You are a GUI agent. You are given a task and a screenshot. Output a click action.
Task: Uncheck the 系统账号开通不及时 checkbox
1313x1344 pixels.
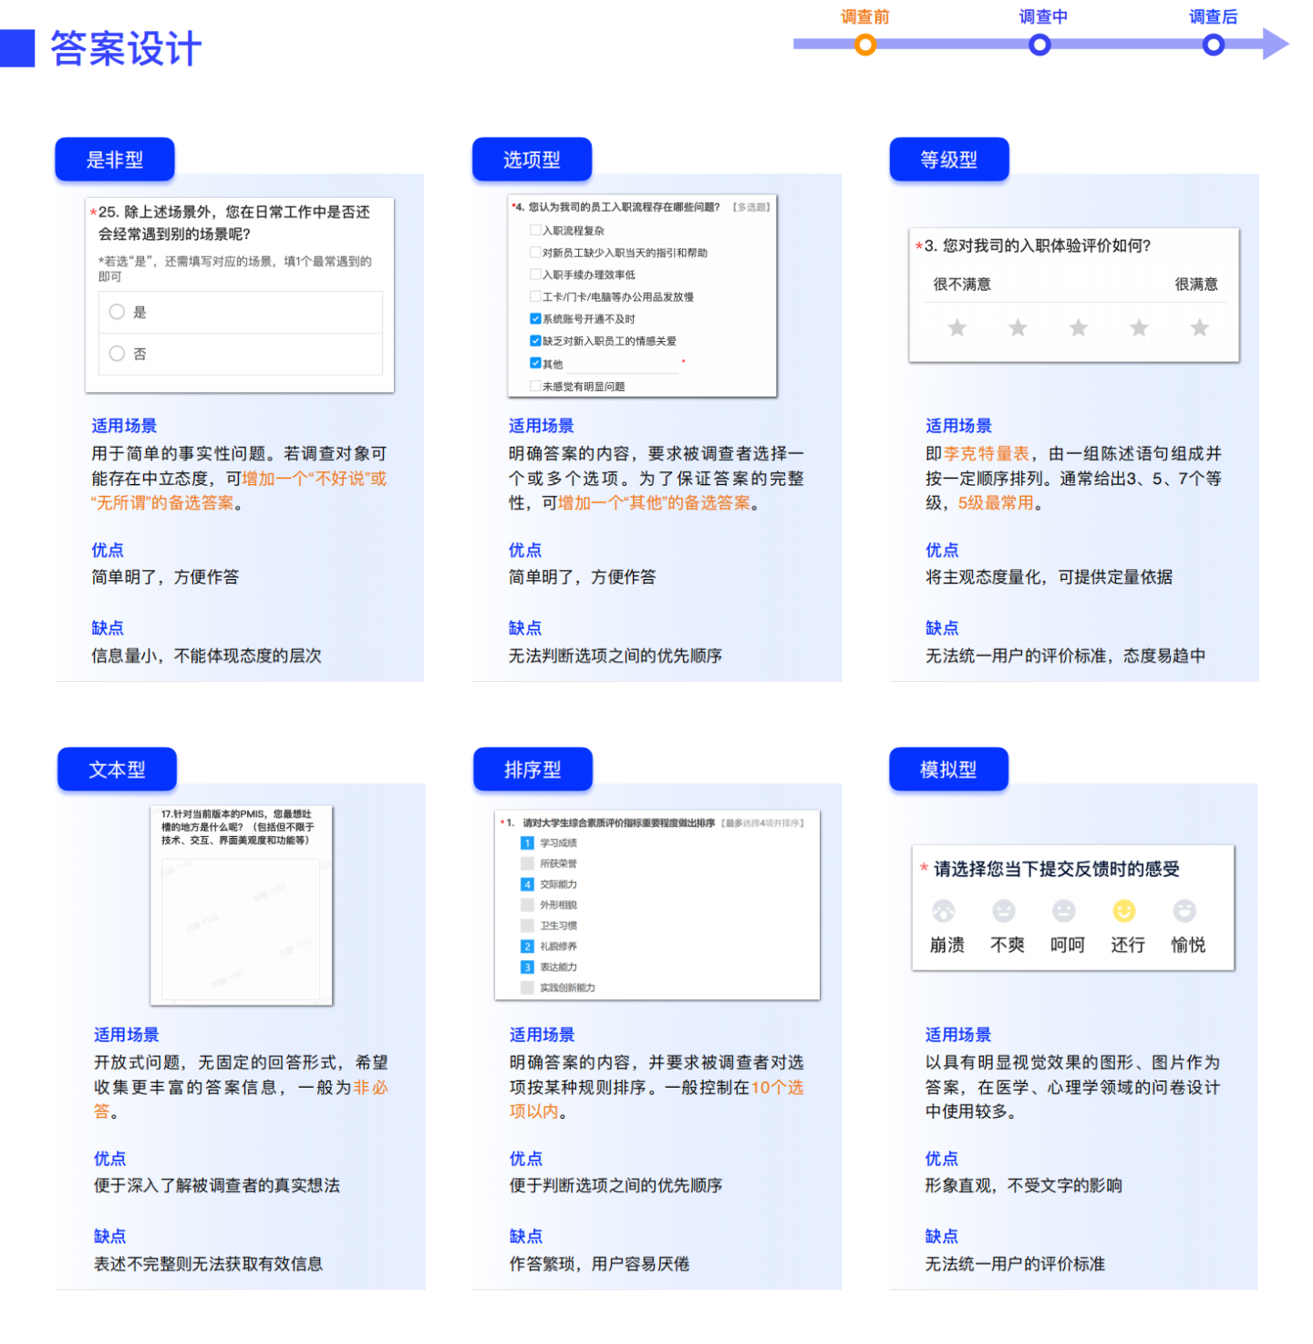pos(535,319)
